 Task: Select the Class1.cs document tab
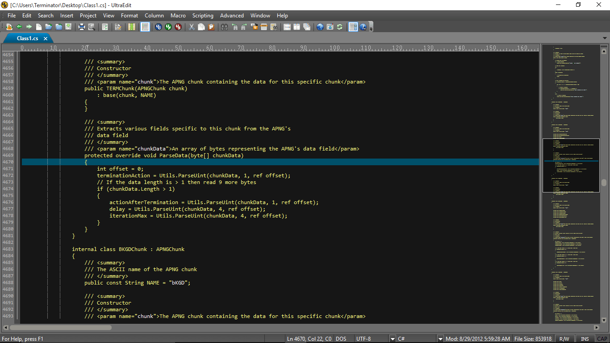(x=27, y=38)
